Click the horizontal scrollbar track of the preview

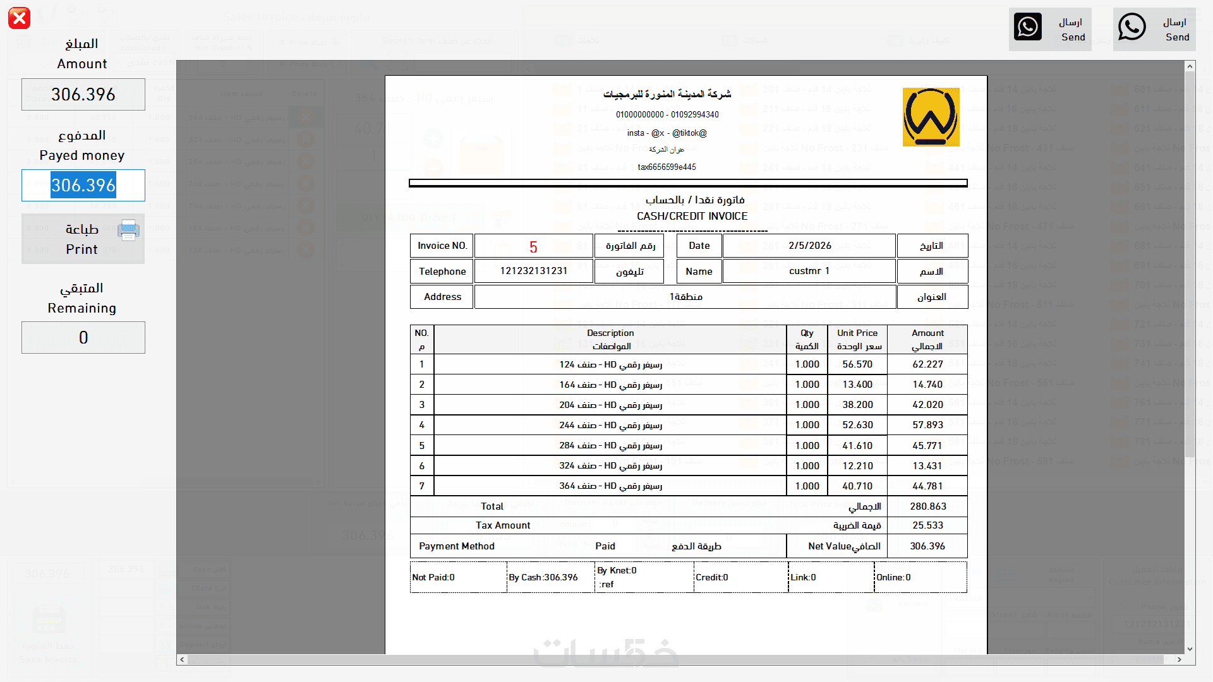[676, 659]
